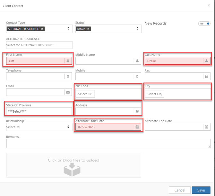Open the Relationship dropdown
The width and height of the screenshot is (215, 196).
tap(39, 127)
